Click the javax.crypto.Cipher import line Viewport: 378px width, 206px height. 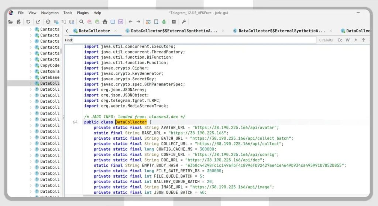pos(116,68)
